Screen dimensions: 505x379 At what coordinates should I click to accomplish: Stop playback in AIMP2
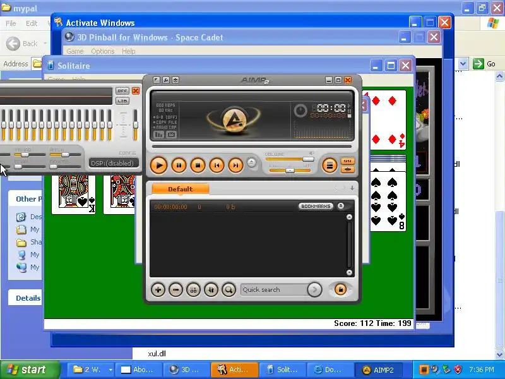pos(198,165)
